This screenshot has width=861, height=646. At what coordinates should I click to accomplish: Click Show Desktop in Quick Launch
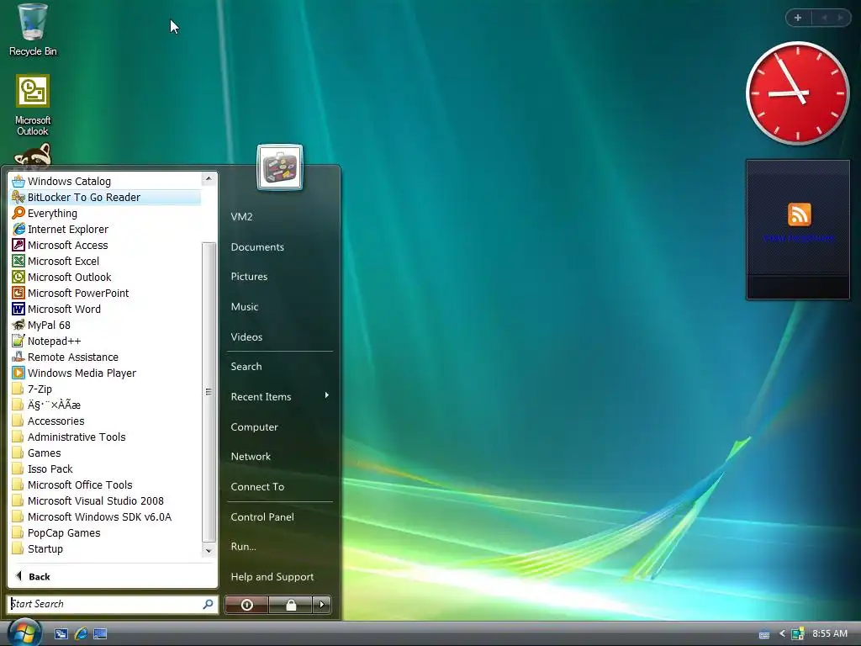click(100, 633)
